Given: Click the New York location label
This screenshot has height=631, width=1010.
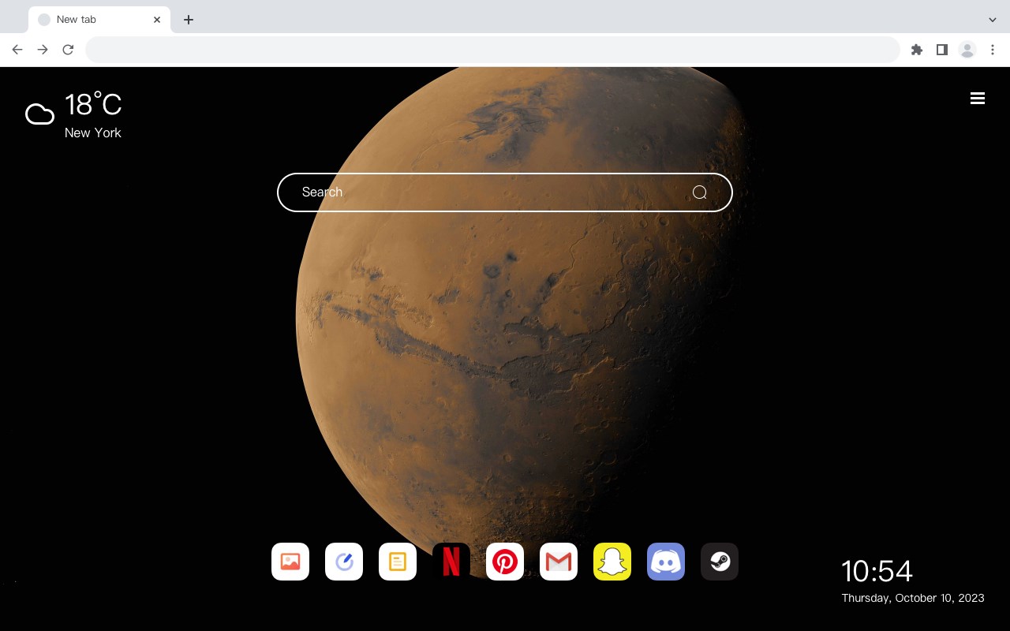Looking at the screenshot, I should click(x=93, y=133).
